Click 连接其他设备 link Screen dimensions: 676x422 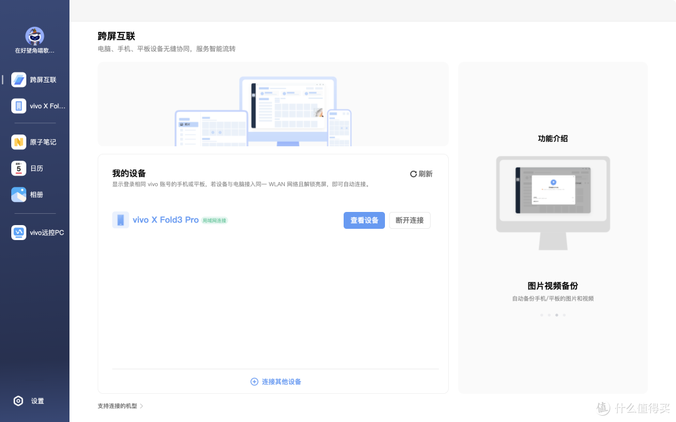tap(276, 381)
